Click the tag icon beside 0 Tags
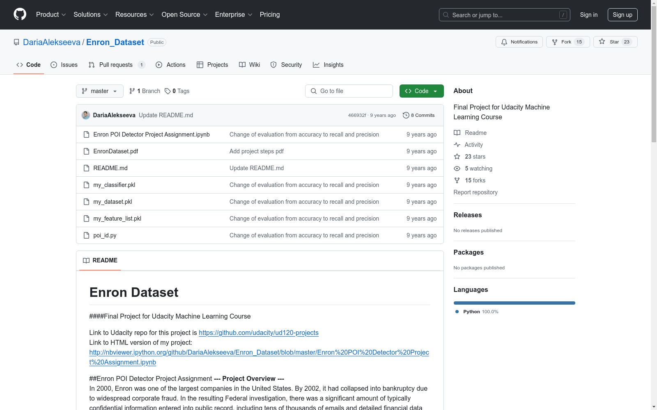657x410 pixels. 168,91
